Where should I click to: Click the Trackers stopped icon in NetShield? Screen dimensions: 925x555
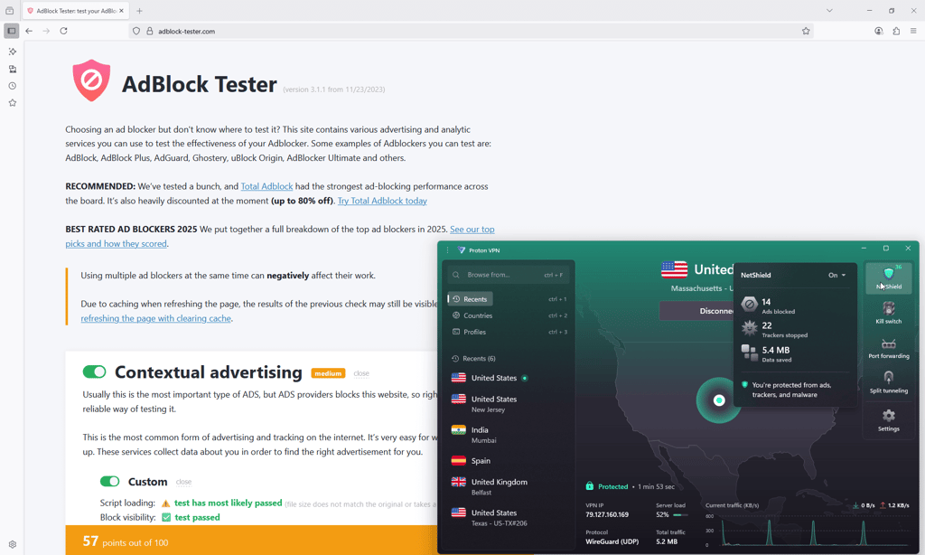click(749, 328)
